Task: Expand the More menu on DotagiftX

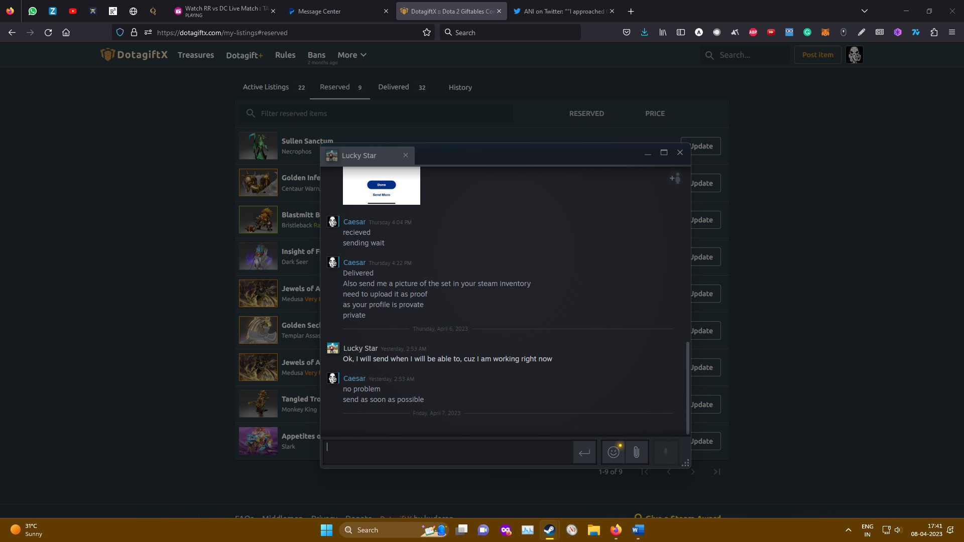Action: [351, 55]
